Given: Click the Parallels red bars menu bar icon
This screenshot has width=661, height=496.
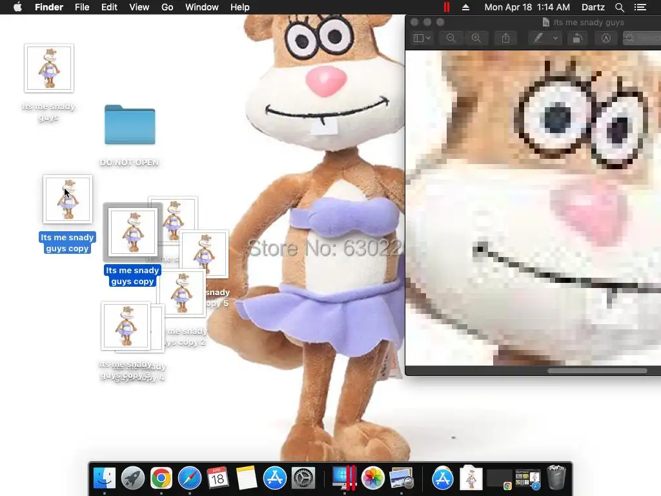Looking at the screenshot, I should pos(447,7).
